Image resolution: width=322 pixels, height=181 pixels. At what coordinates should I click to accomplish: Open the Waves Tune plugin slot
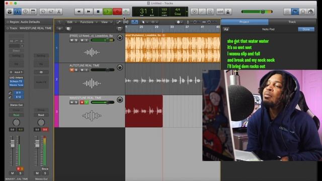point(17,85)
